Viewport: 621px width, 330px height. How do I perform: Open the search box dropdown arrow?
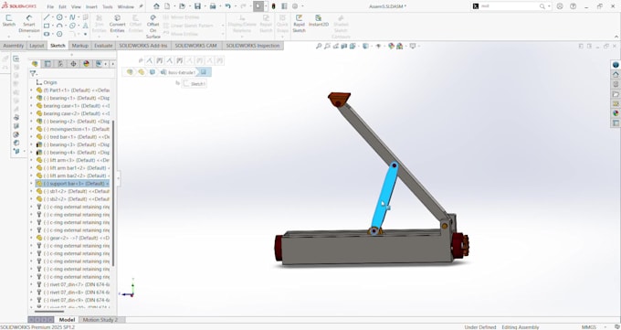[x=549, y=6]
